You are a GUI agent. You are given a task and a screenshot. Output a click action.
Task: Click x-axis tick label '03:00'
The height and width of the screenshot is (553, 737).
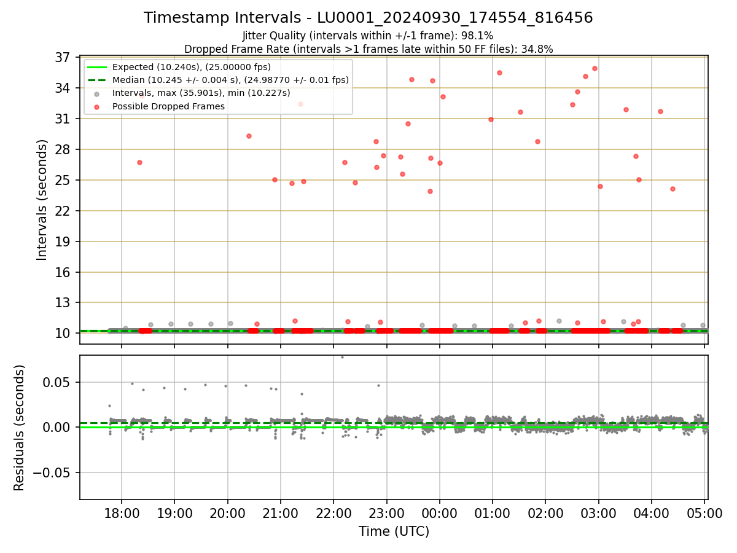(598, 513)
